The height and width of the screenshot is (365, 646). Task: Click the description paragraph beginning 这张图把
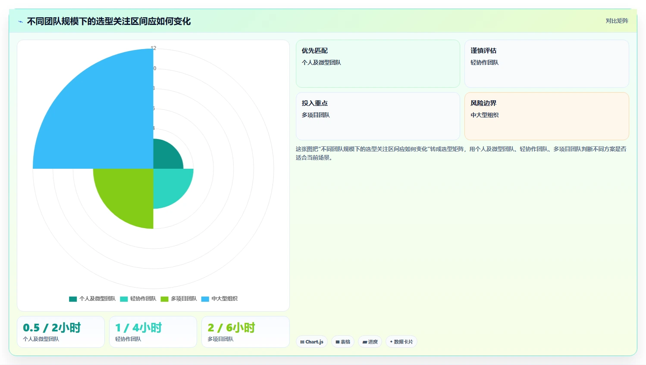461,153
